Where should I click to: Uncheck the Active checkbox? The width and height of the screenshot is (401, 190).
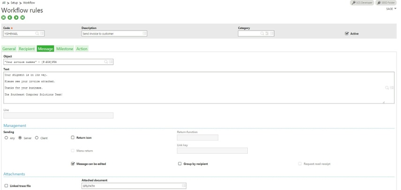[347, 34]
